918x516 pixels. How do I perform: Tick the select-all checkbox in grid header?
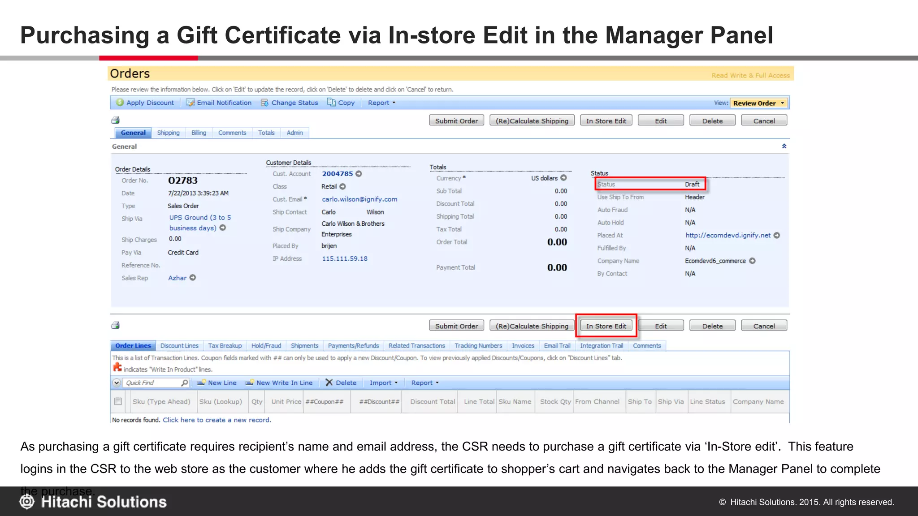[118, 401]
